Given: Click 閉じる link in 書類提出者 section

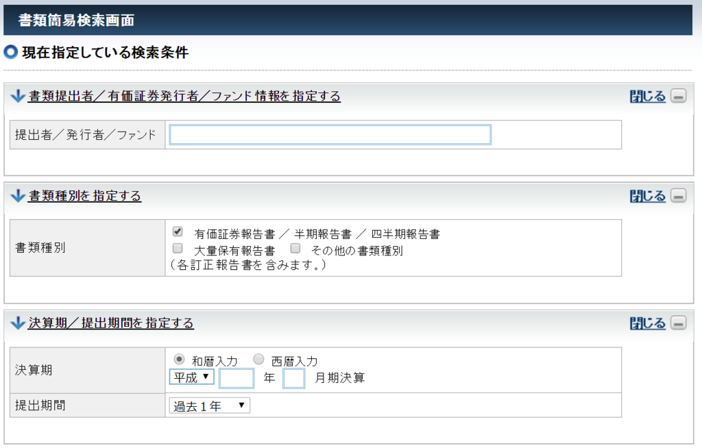Looking at the screenshot, I should tap(647, 96).
